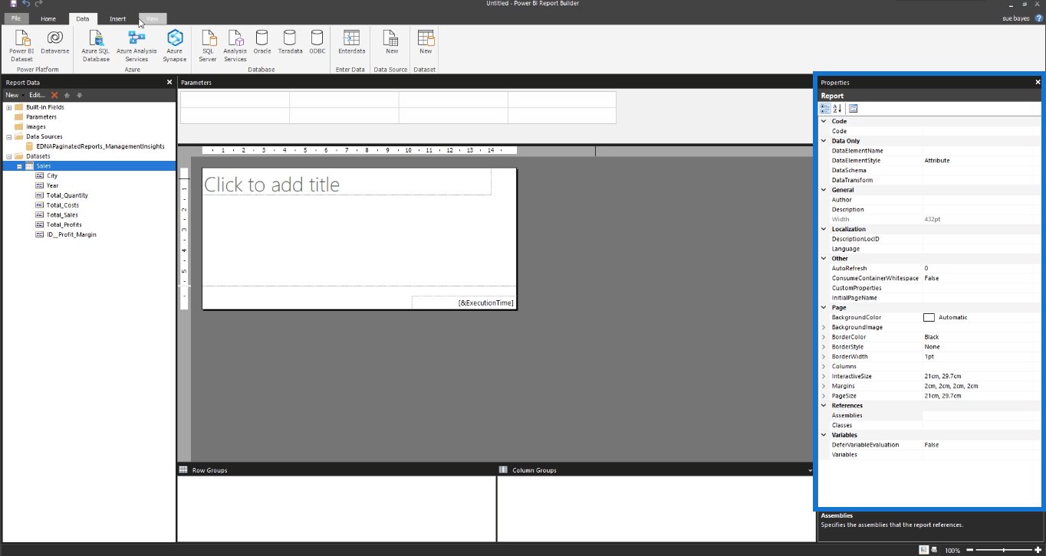Zoom out with the minus button

(x=970, y=550)
